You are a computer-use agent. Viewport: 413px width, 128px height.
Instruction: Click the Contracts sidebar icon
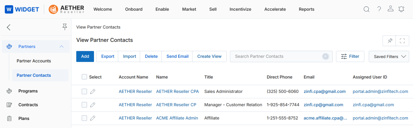click(x=9, y=105)
